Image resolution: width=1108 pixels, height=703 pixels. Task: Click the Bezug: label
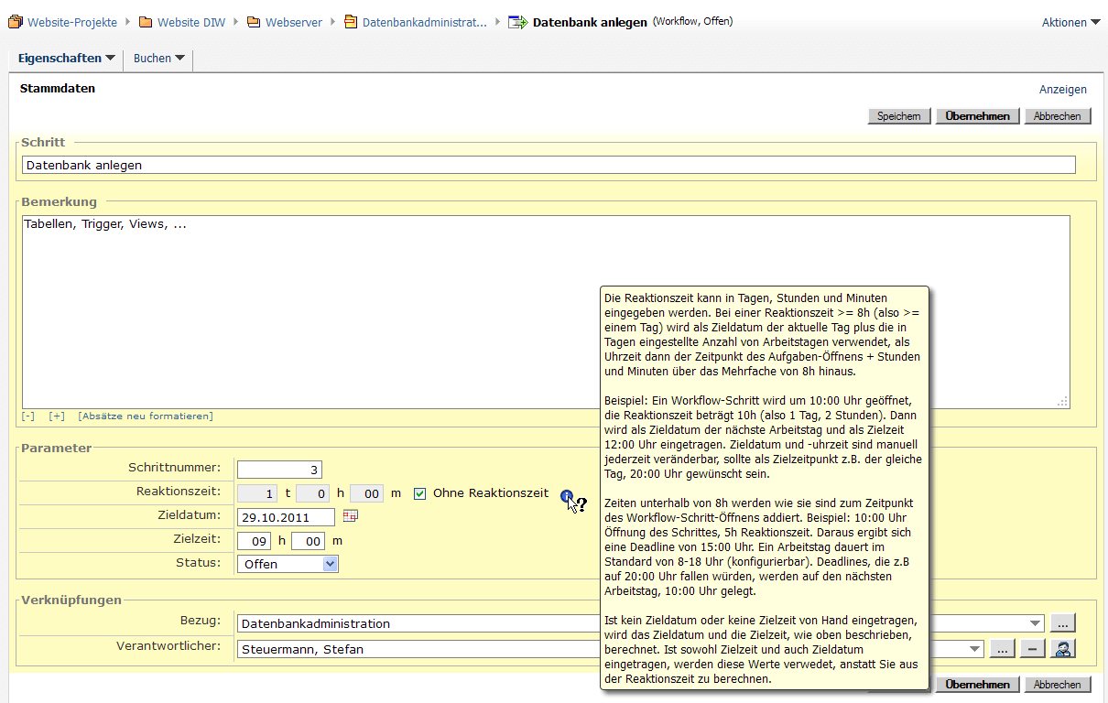pos(201,621)
